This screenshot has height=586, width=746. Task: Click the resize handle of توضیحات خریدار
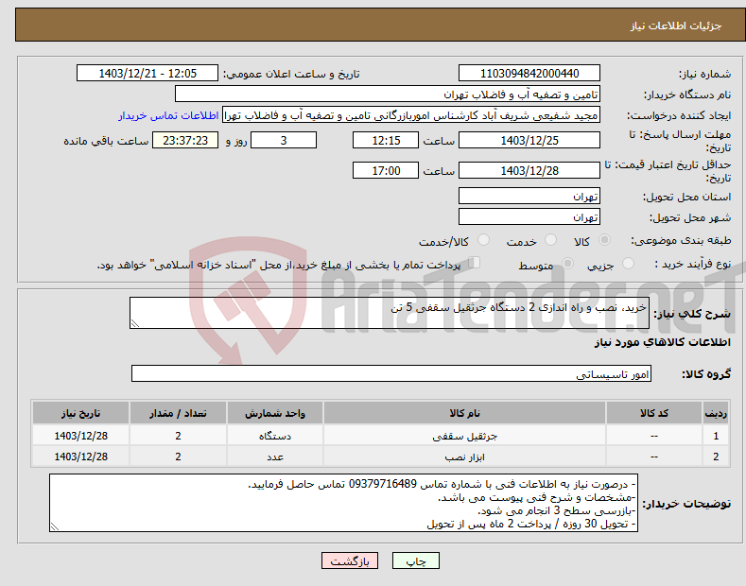pyautogui.click(x=55, y=526)
